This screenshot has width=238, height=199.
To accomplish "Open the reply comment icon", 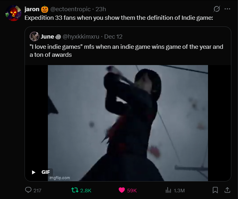I will [x=28, y=190].
